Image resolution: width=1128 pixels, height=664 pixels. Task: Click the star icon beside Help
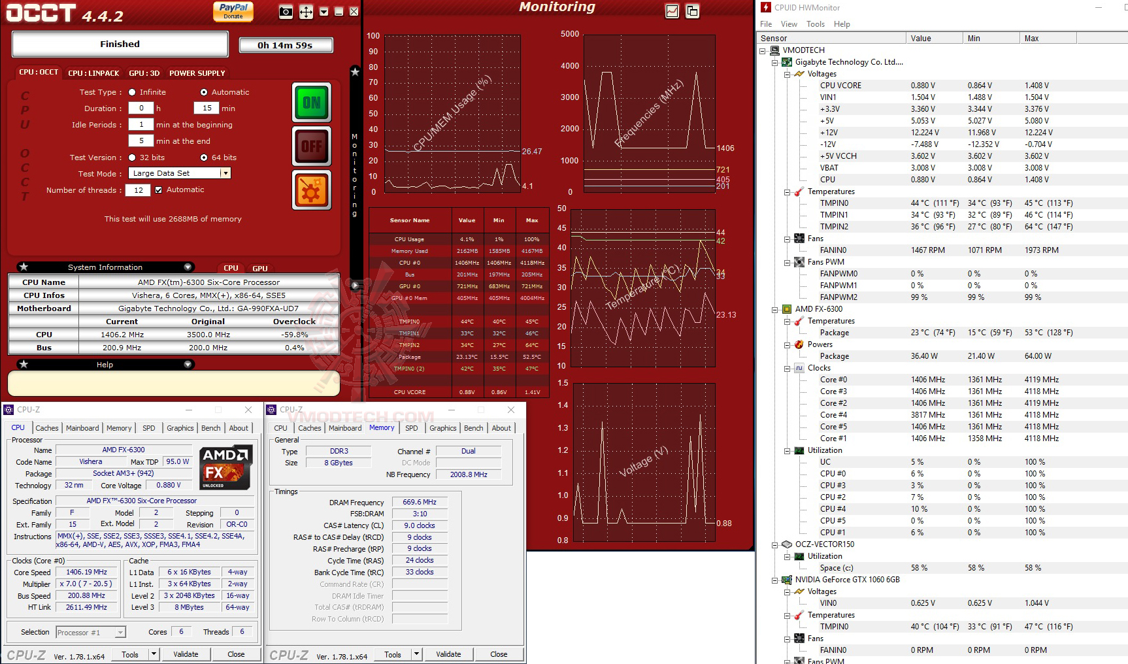pyautogui.click(x=24, y=364)
